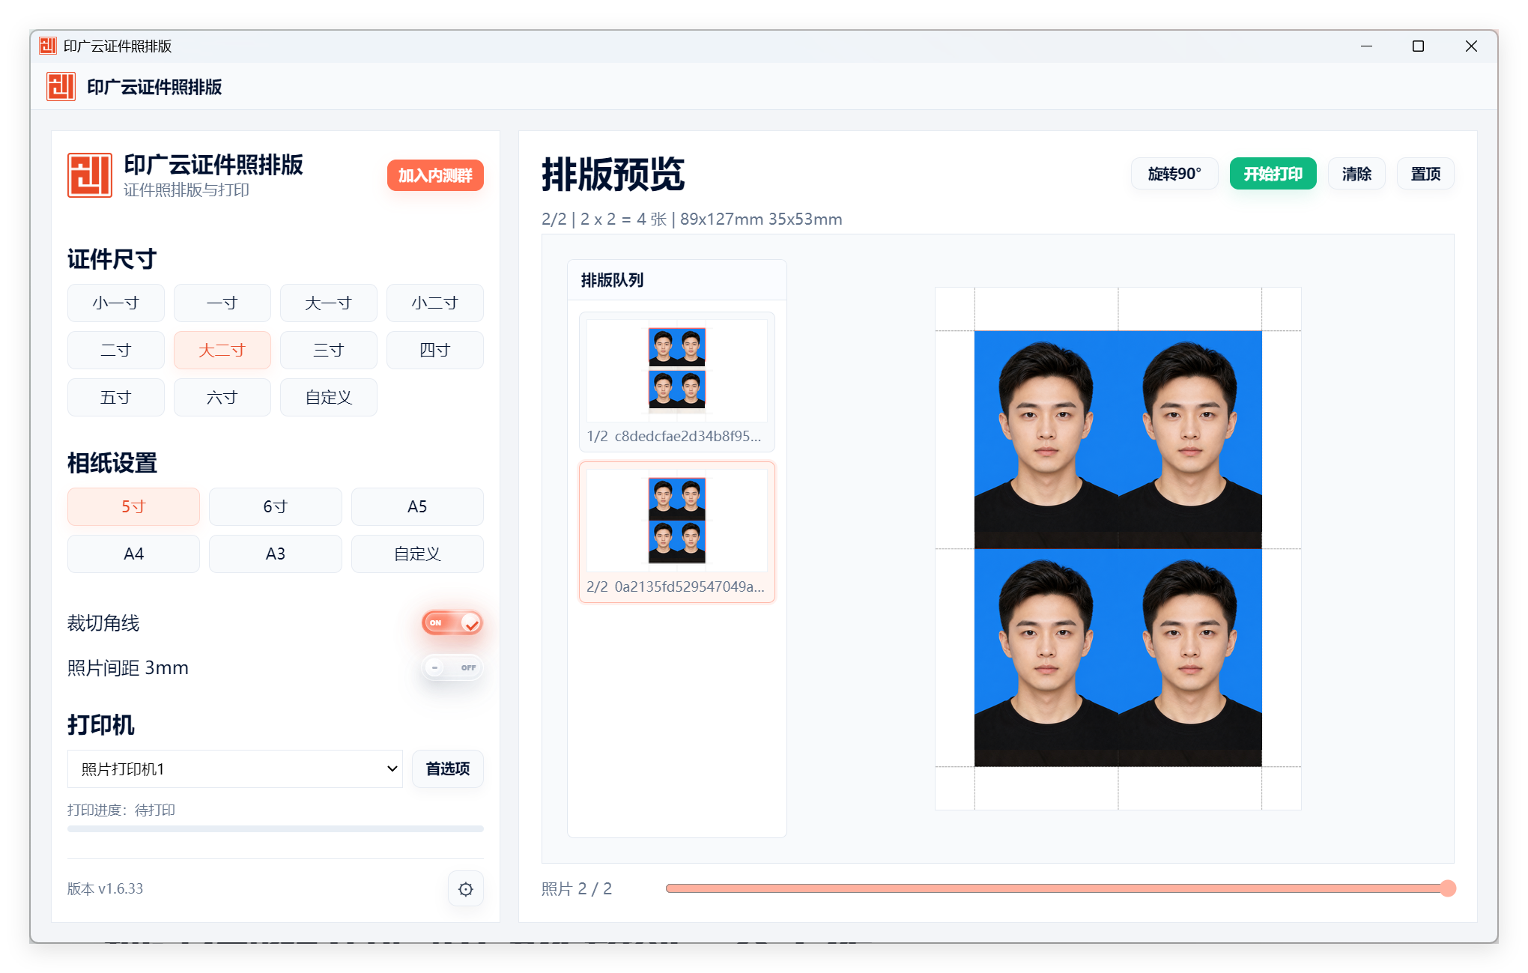1528x973 pixels.
Task: Turn off the 裁切角线 toggle
Action: click(452, 623)
